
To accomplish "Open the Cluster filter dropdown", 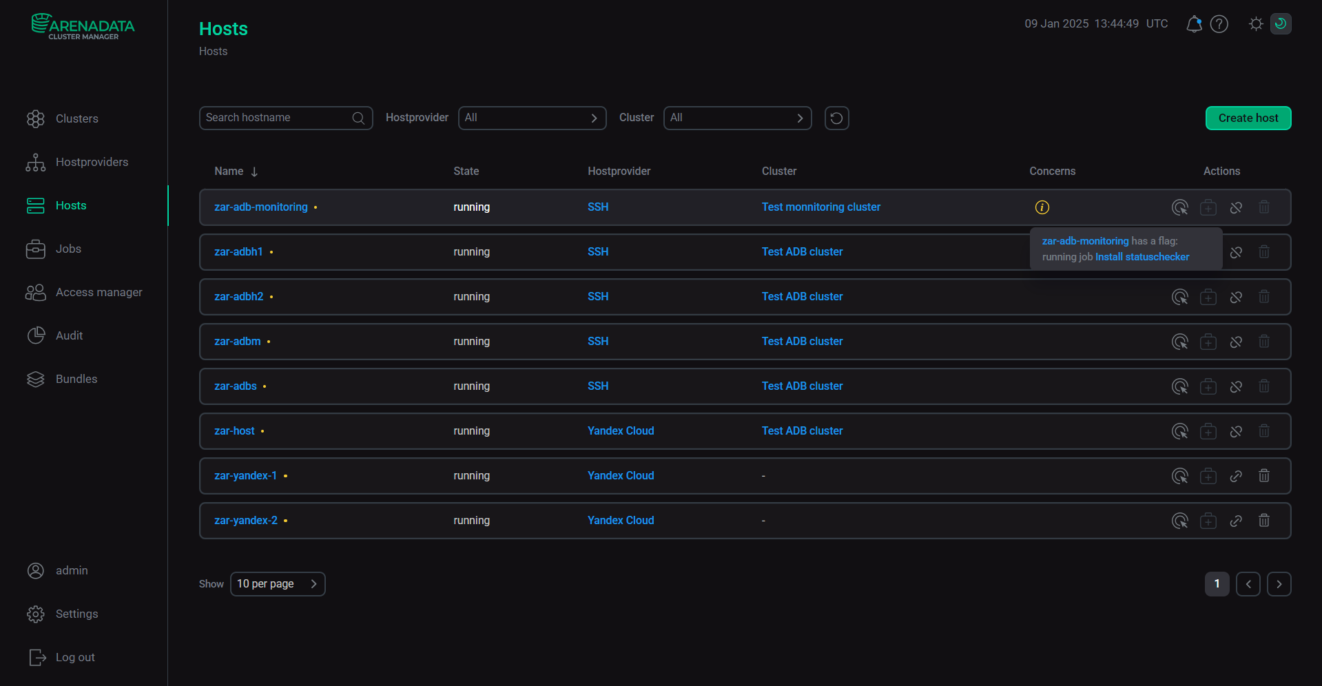I will (737, 118).
